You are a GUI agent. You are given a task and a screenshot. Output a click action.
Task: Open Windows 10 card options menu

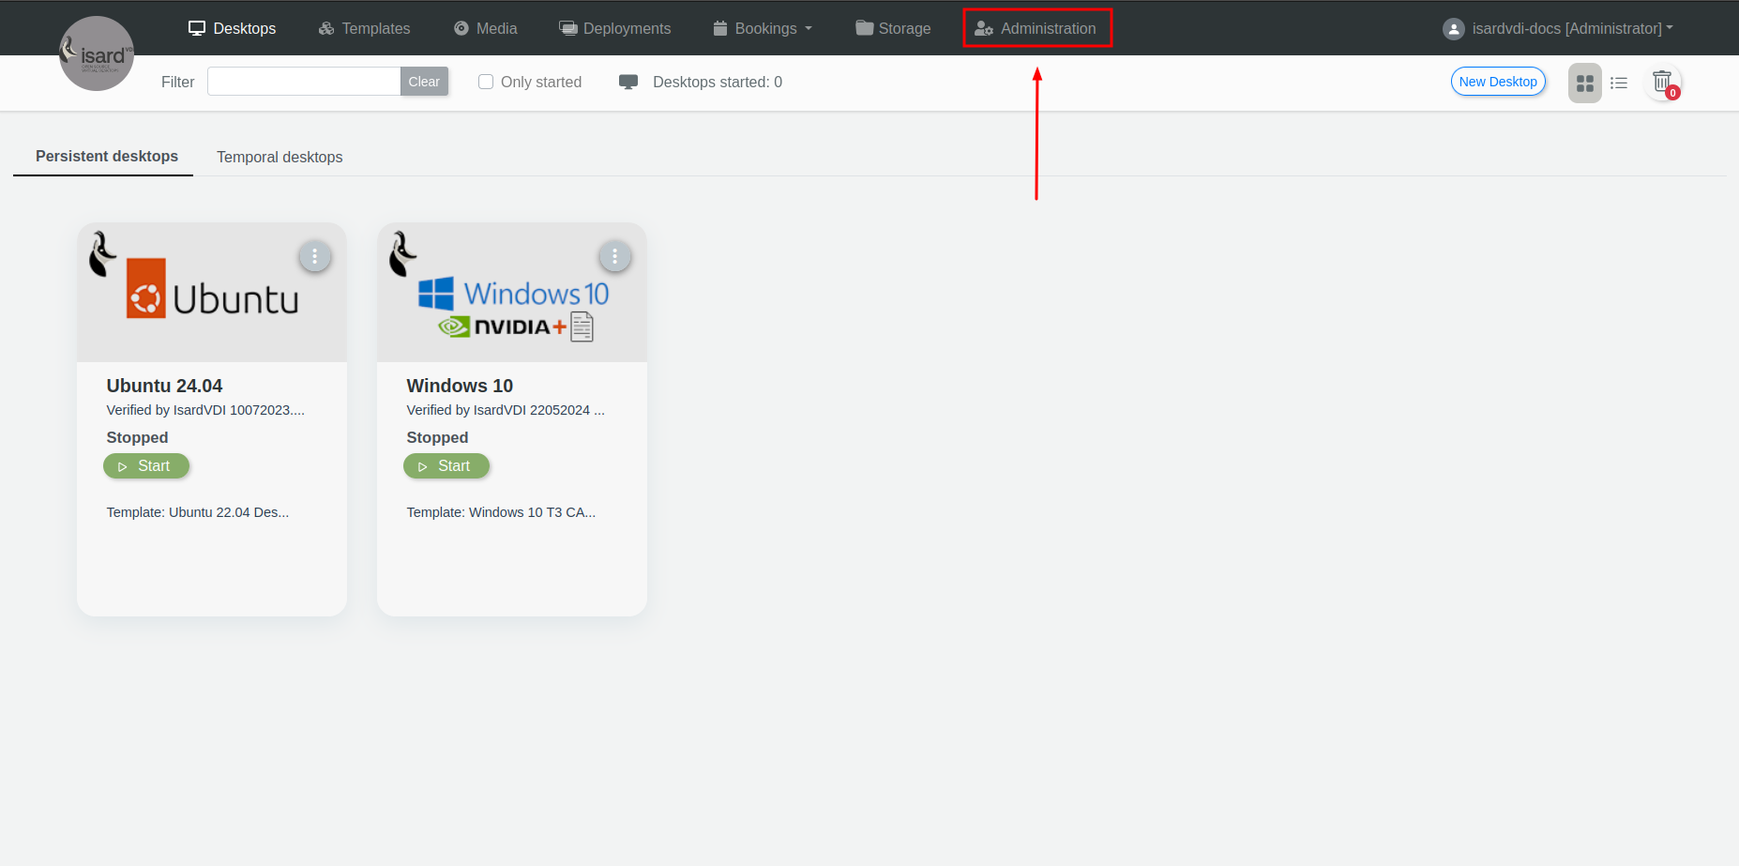pyautogui.click(x=614, y=256)
